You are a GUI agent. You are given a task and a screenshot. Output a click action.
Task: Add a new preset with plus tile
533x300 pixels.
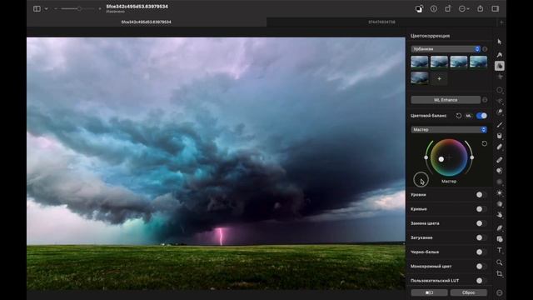(x=439, y=78)
